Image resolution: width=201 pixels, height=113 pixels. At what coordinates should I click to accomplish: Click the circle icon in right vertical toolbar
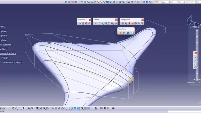pyautogui.click(x=195, y=67)
